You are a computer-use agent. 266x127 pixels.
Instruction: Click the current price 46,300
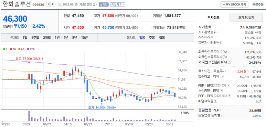point(15,18)
